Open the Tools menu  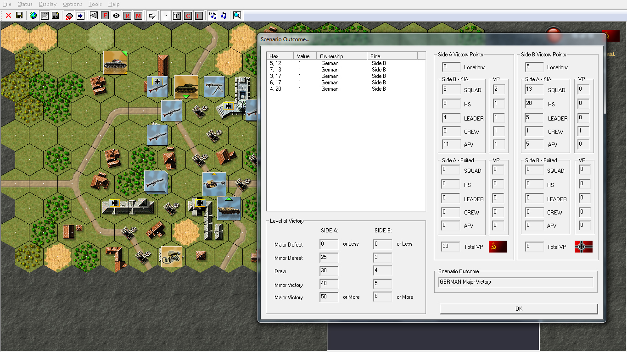click(x=95, y=4)
